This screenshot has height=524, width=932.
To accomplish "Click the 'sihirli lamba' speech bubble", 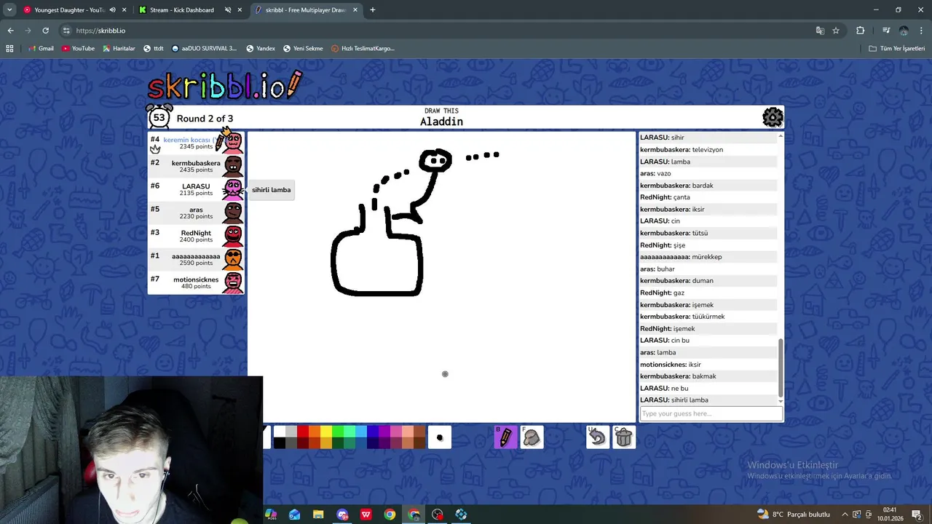I will tap(271, 190).
